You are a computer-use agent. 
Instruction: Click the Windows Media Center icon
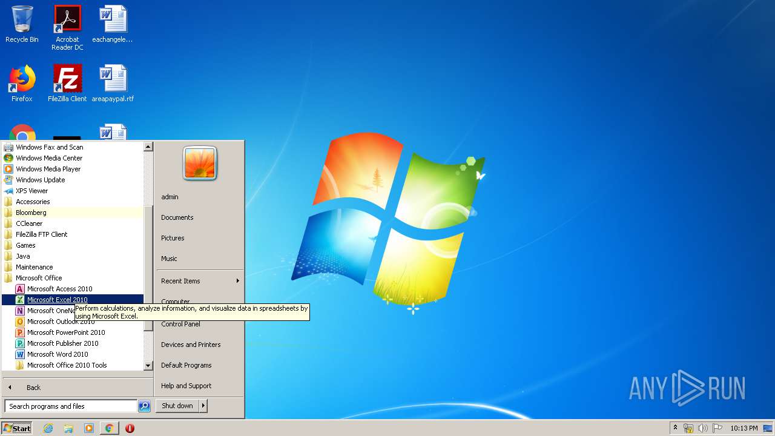click(8, 158)
